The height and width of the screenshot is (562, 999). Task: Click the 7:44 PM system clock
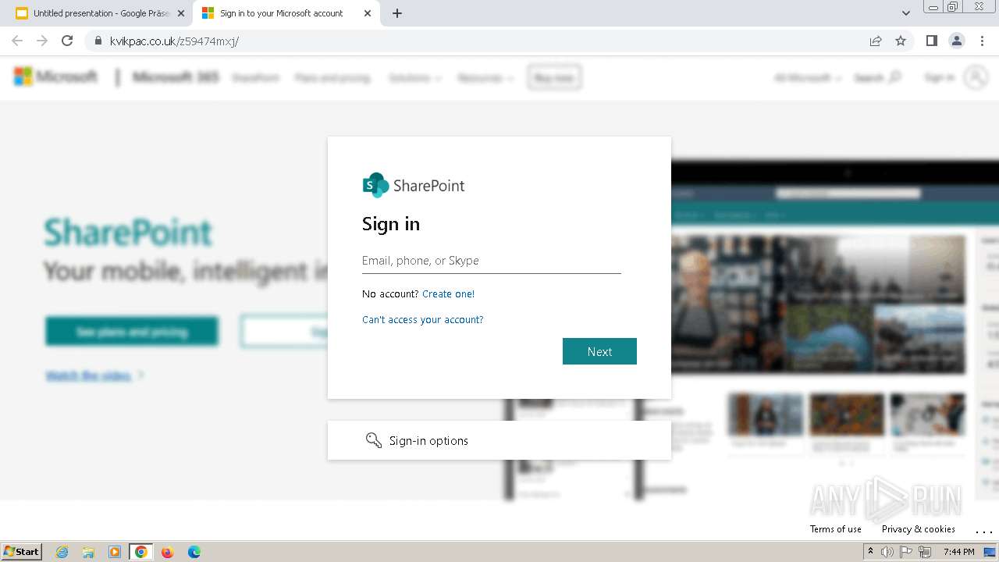click(x=958, y=552)
